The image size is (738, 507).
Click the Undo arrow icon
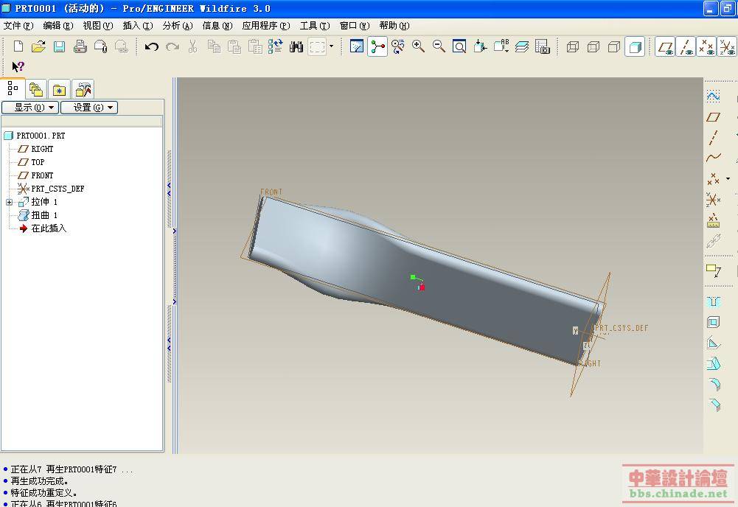click(152, 47)
